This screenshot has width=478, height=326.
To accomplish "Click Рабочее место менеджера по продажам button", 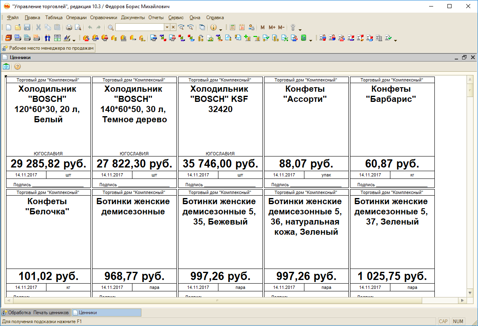I will pos(48,48).
